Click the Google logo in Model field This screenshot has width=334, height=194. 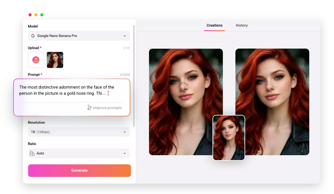coord(33,36)
